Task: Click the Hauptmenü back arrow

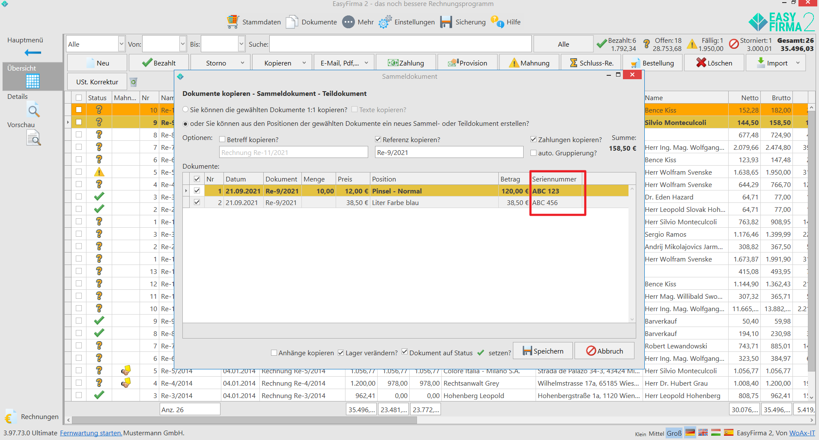Action: tap(33, 53)
